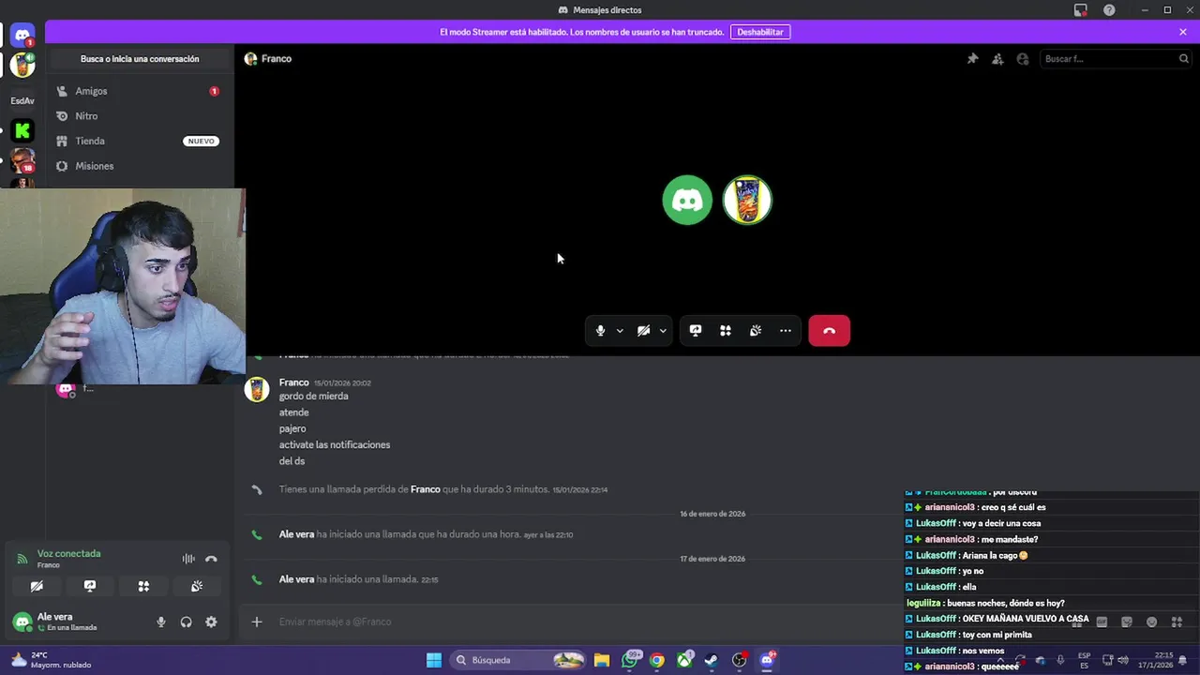Open soundboard in voice connected panel
This screenshot has width=1200, height=675.
(197, 586)
